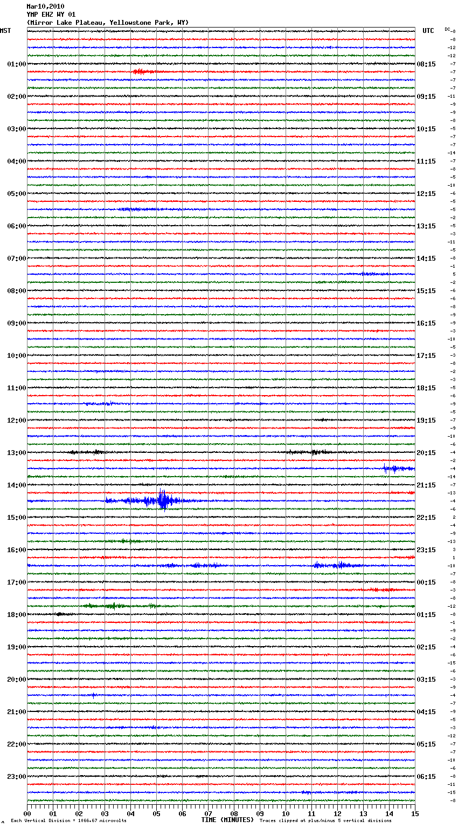The image size is (458, 828).
Task: Click the 09:15 UTC time label
Action: coord(426,97)
